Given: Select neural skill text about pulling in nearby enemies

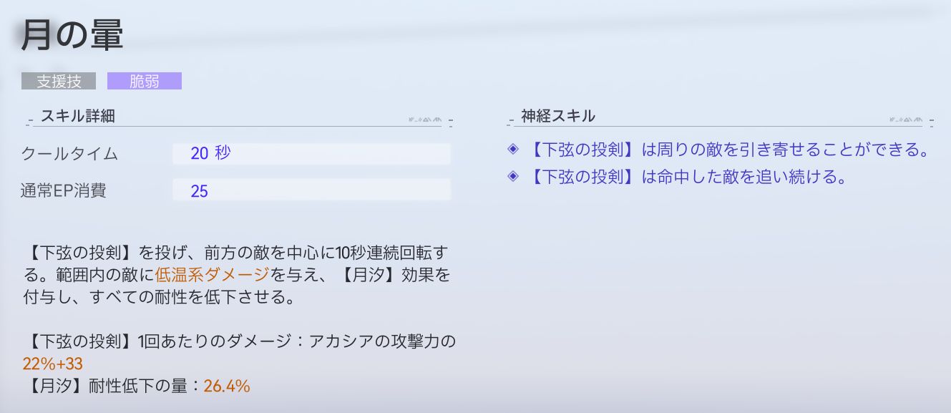Looking at the screenshot, I should pos(728,150).
